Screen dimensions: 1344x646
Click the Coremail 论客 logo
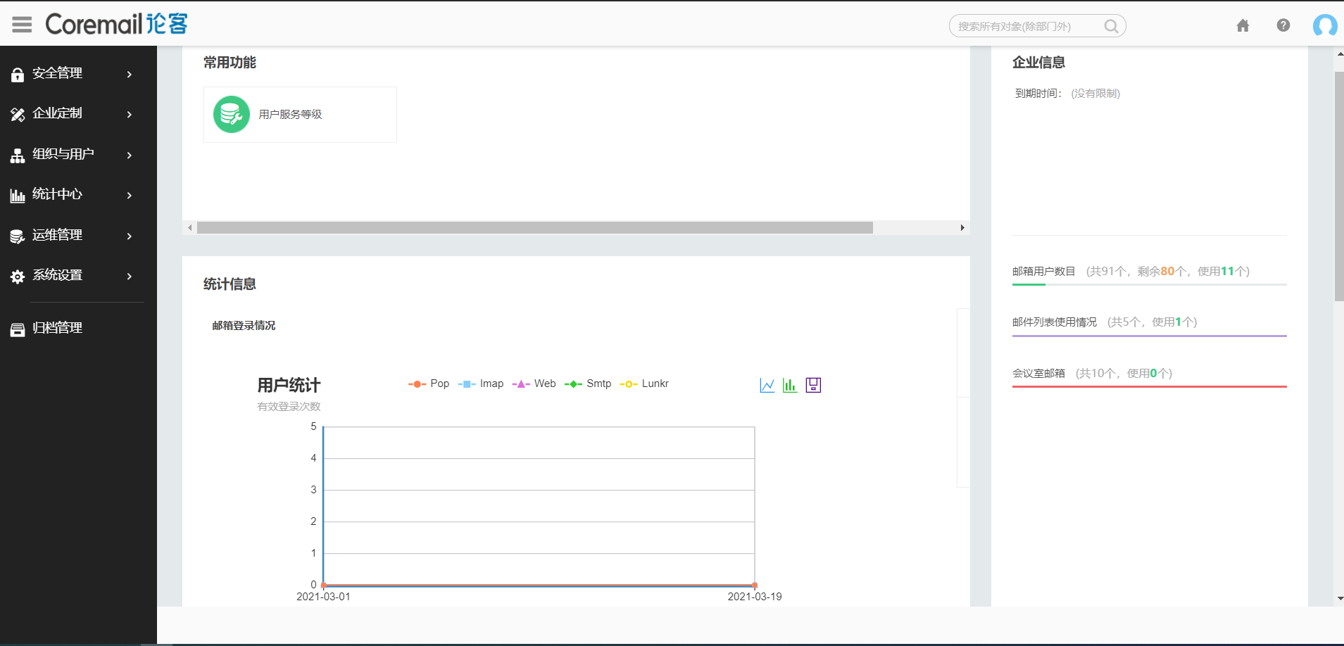(117, 25)
